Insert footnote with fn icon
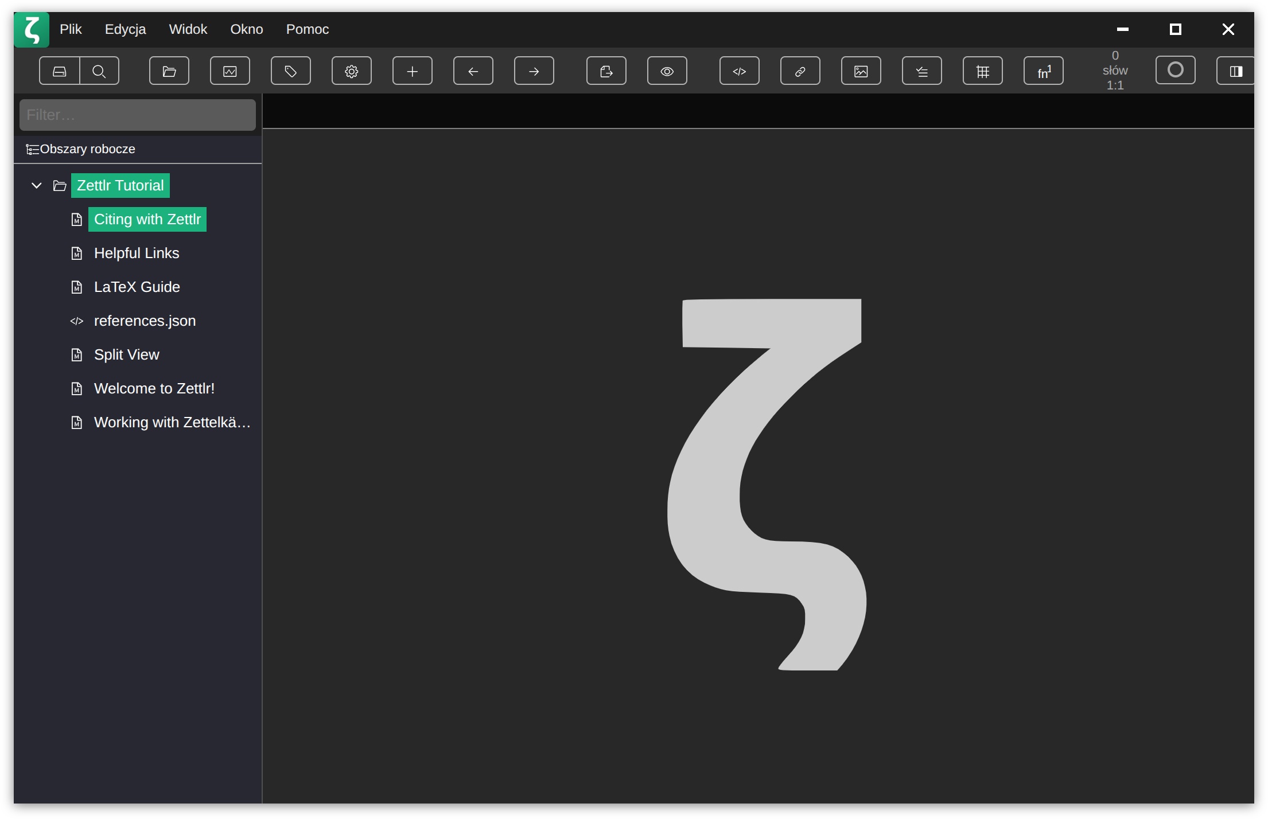1268x819 pixels. [x=1044, y=71]
